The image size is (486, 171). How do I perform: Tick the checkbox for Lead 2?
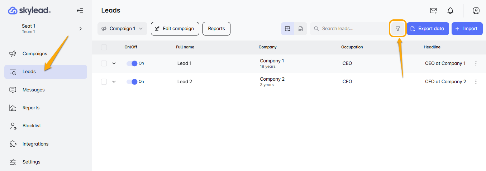click(x=104, y=82)
